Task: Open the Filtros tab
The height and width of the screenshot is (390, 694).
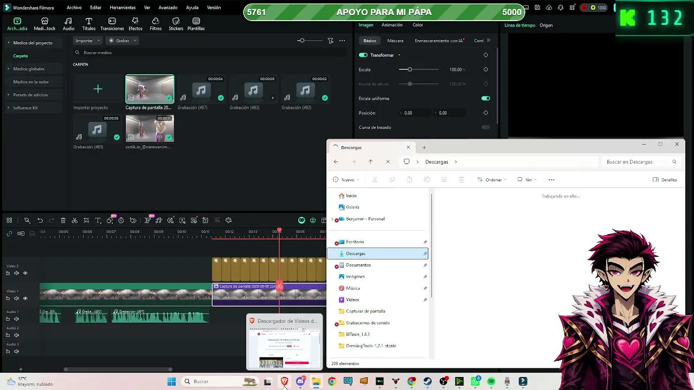Action: pyautogui.click(x=156, y=24)
